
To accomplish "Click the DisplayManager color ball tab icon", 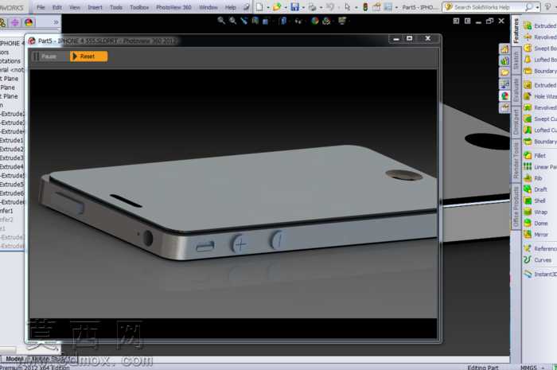I will click(x=29, y=22).
